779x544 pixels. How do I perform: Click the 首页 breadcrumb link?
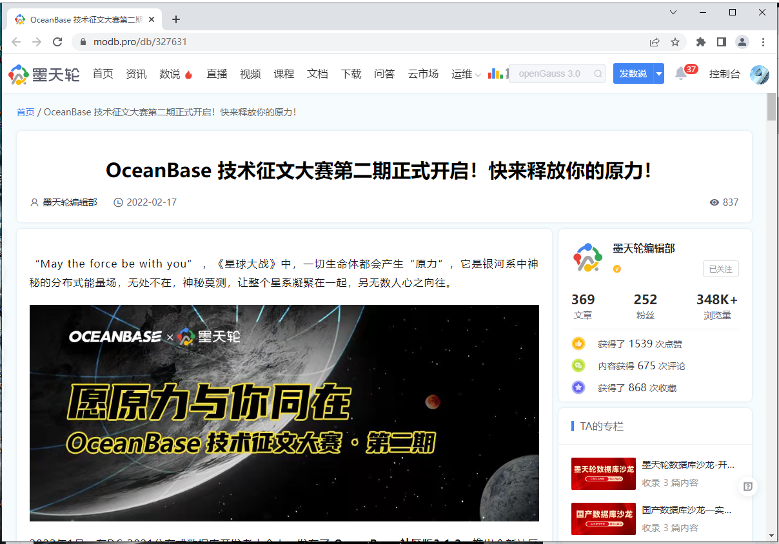(x=26, y=112)
